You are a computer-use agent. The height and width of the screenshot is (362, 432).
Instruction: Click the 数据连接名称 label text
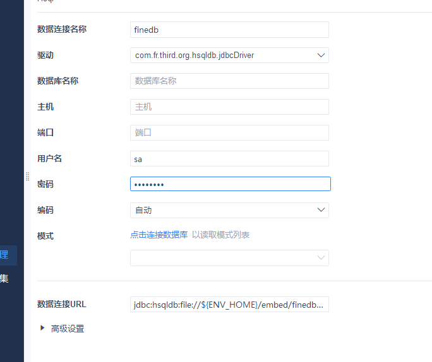tap(62, 29)
